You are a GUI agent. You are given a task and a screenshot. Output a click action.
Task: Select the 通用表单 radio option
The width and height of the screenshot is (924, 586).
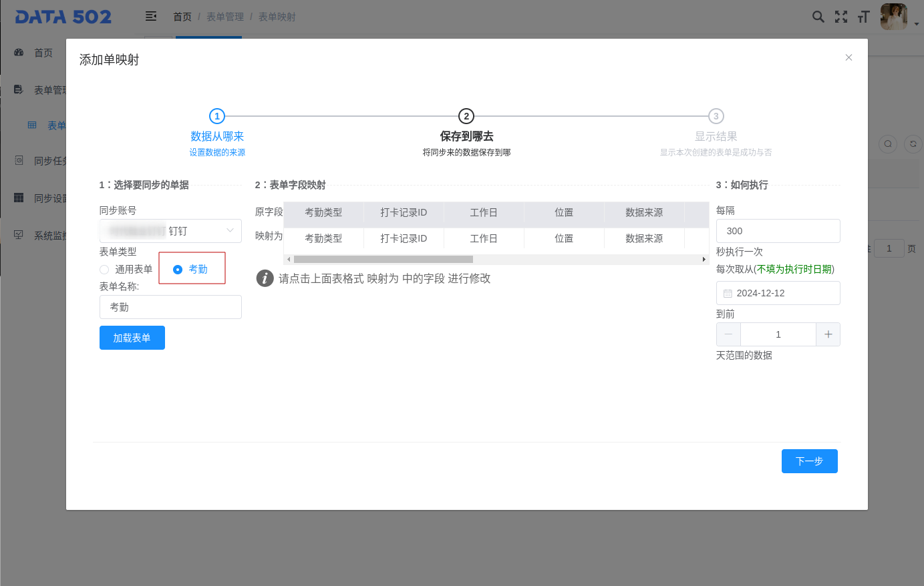tap(104, 270)
